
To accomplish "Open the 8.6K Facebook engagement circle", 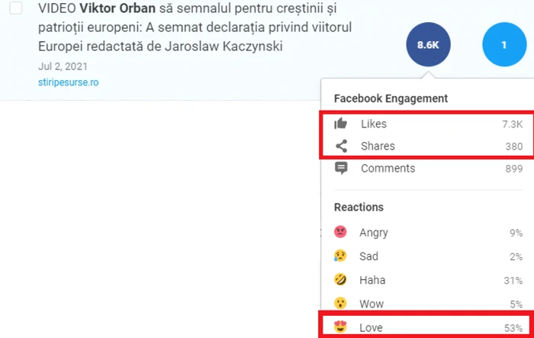I will [x=428, y=45].
